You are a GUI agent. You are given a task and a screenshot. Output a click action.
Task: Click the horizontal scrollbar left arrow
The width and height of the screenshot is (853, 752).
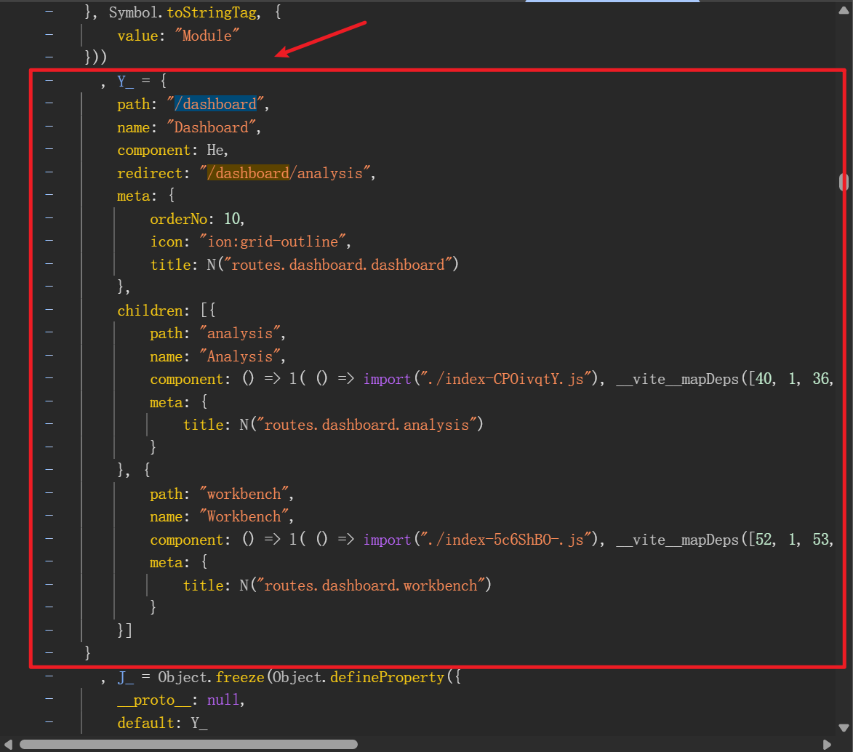8,744
